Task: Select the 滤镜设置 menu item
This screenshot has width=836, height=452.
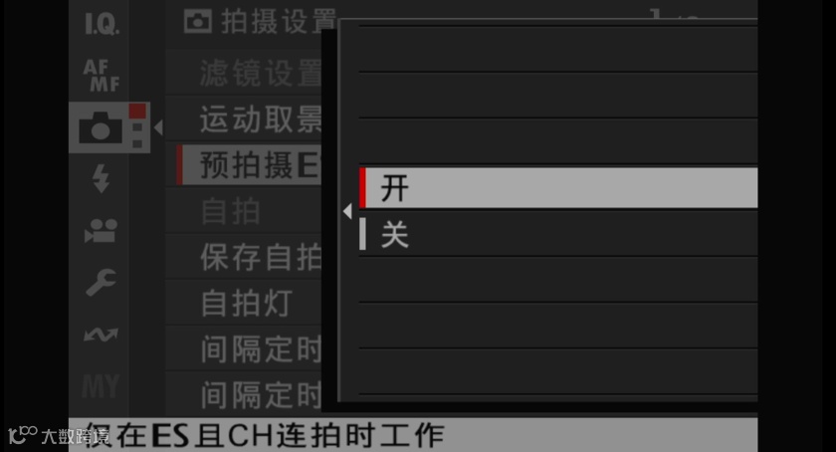Action: click(244, 73)
